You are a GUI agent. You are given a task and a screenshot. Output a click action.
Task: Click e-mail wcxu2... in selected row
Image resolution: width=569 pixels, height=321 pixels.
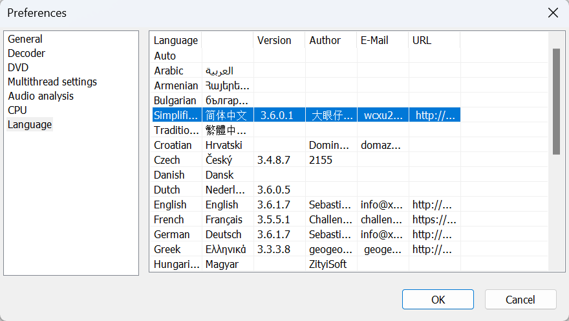click(x=383, y=115)
